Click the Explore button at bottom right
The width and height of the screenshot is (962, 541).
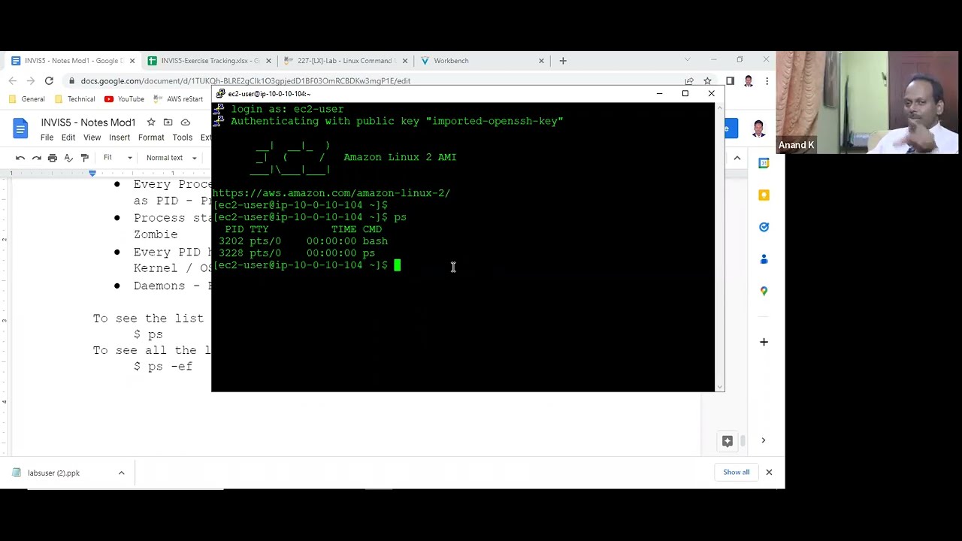pos(728,441)
